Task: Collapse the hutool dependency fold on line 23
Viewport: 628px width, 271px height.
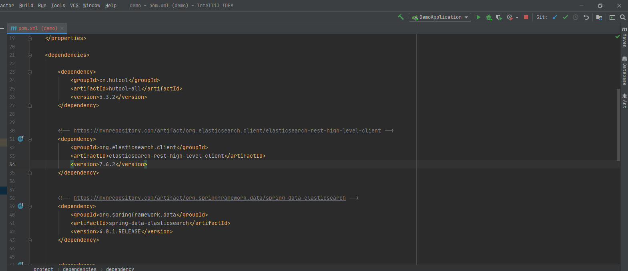Action: coord(30,72)
